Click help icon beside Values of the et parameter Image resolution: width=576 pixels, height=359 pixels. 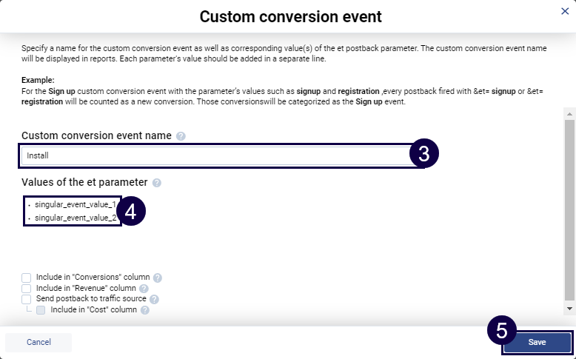pyautogui.click(x=157, y=182)
